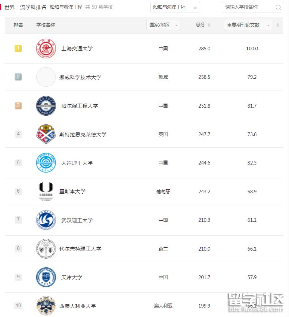Viewport: 289px width, 317px height.
Task: Click Delft University of Technology logo
Action: pos(46,249)
